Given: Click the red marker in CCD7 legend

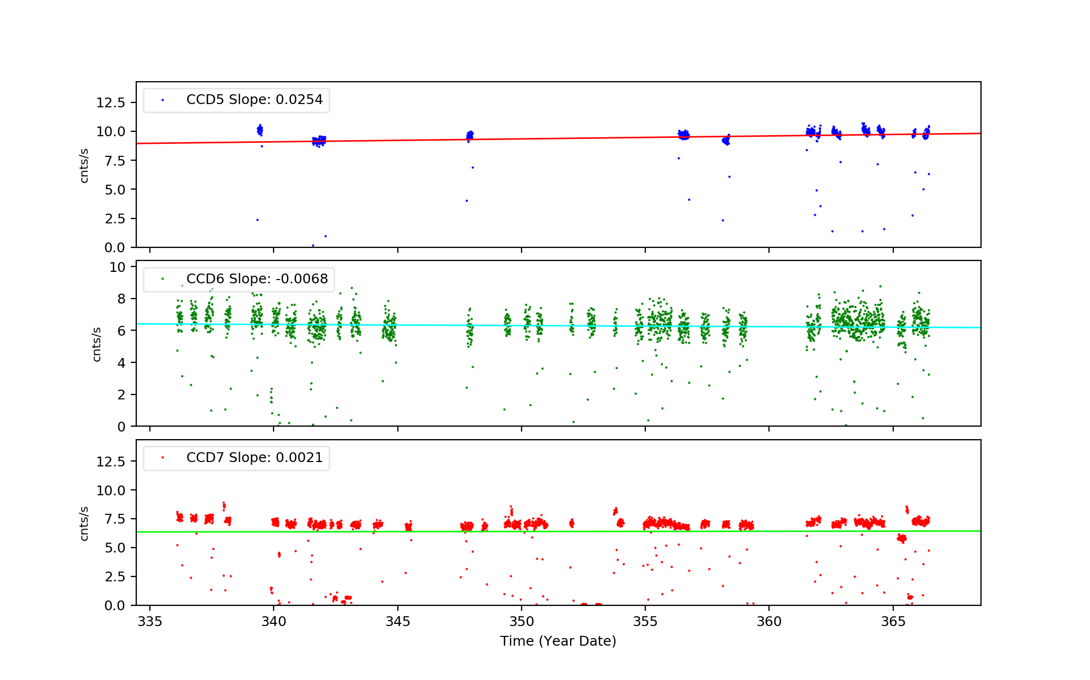Looking at the screenshot, I should (x=162, y=458).
